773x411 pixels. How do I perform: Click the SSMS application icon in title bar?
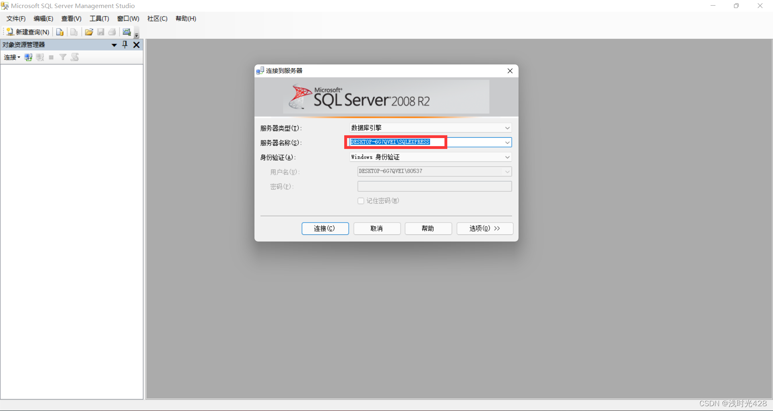5,6
